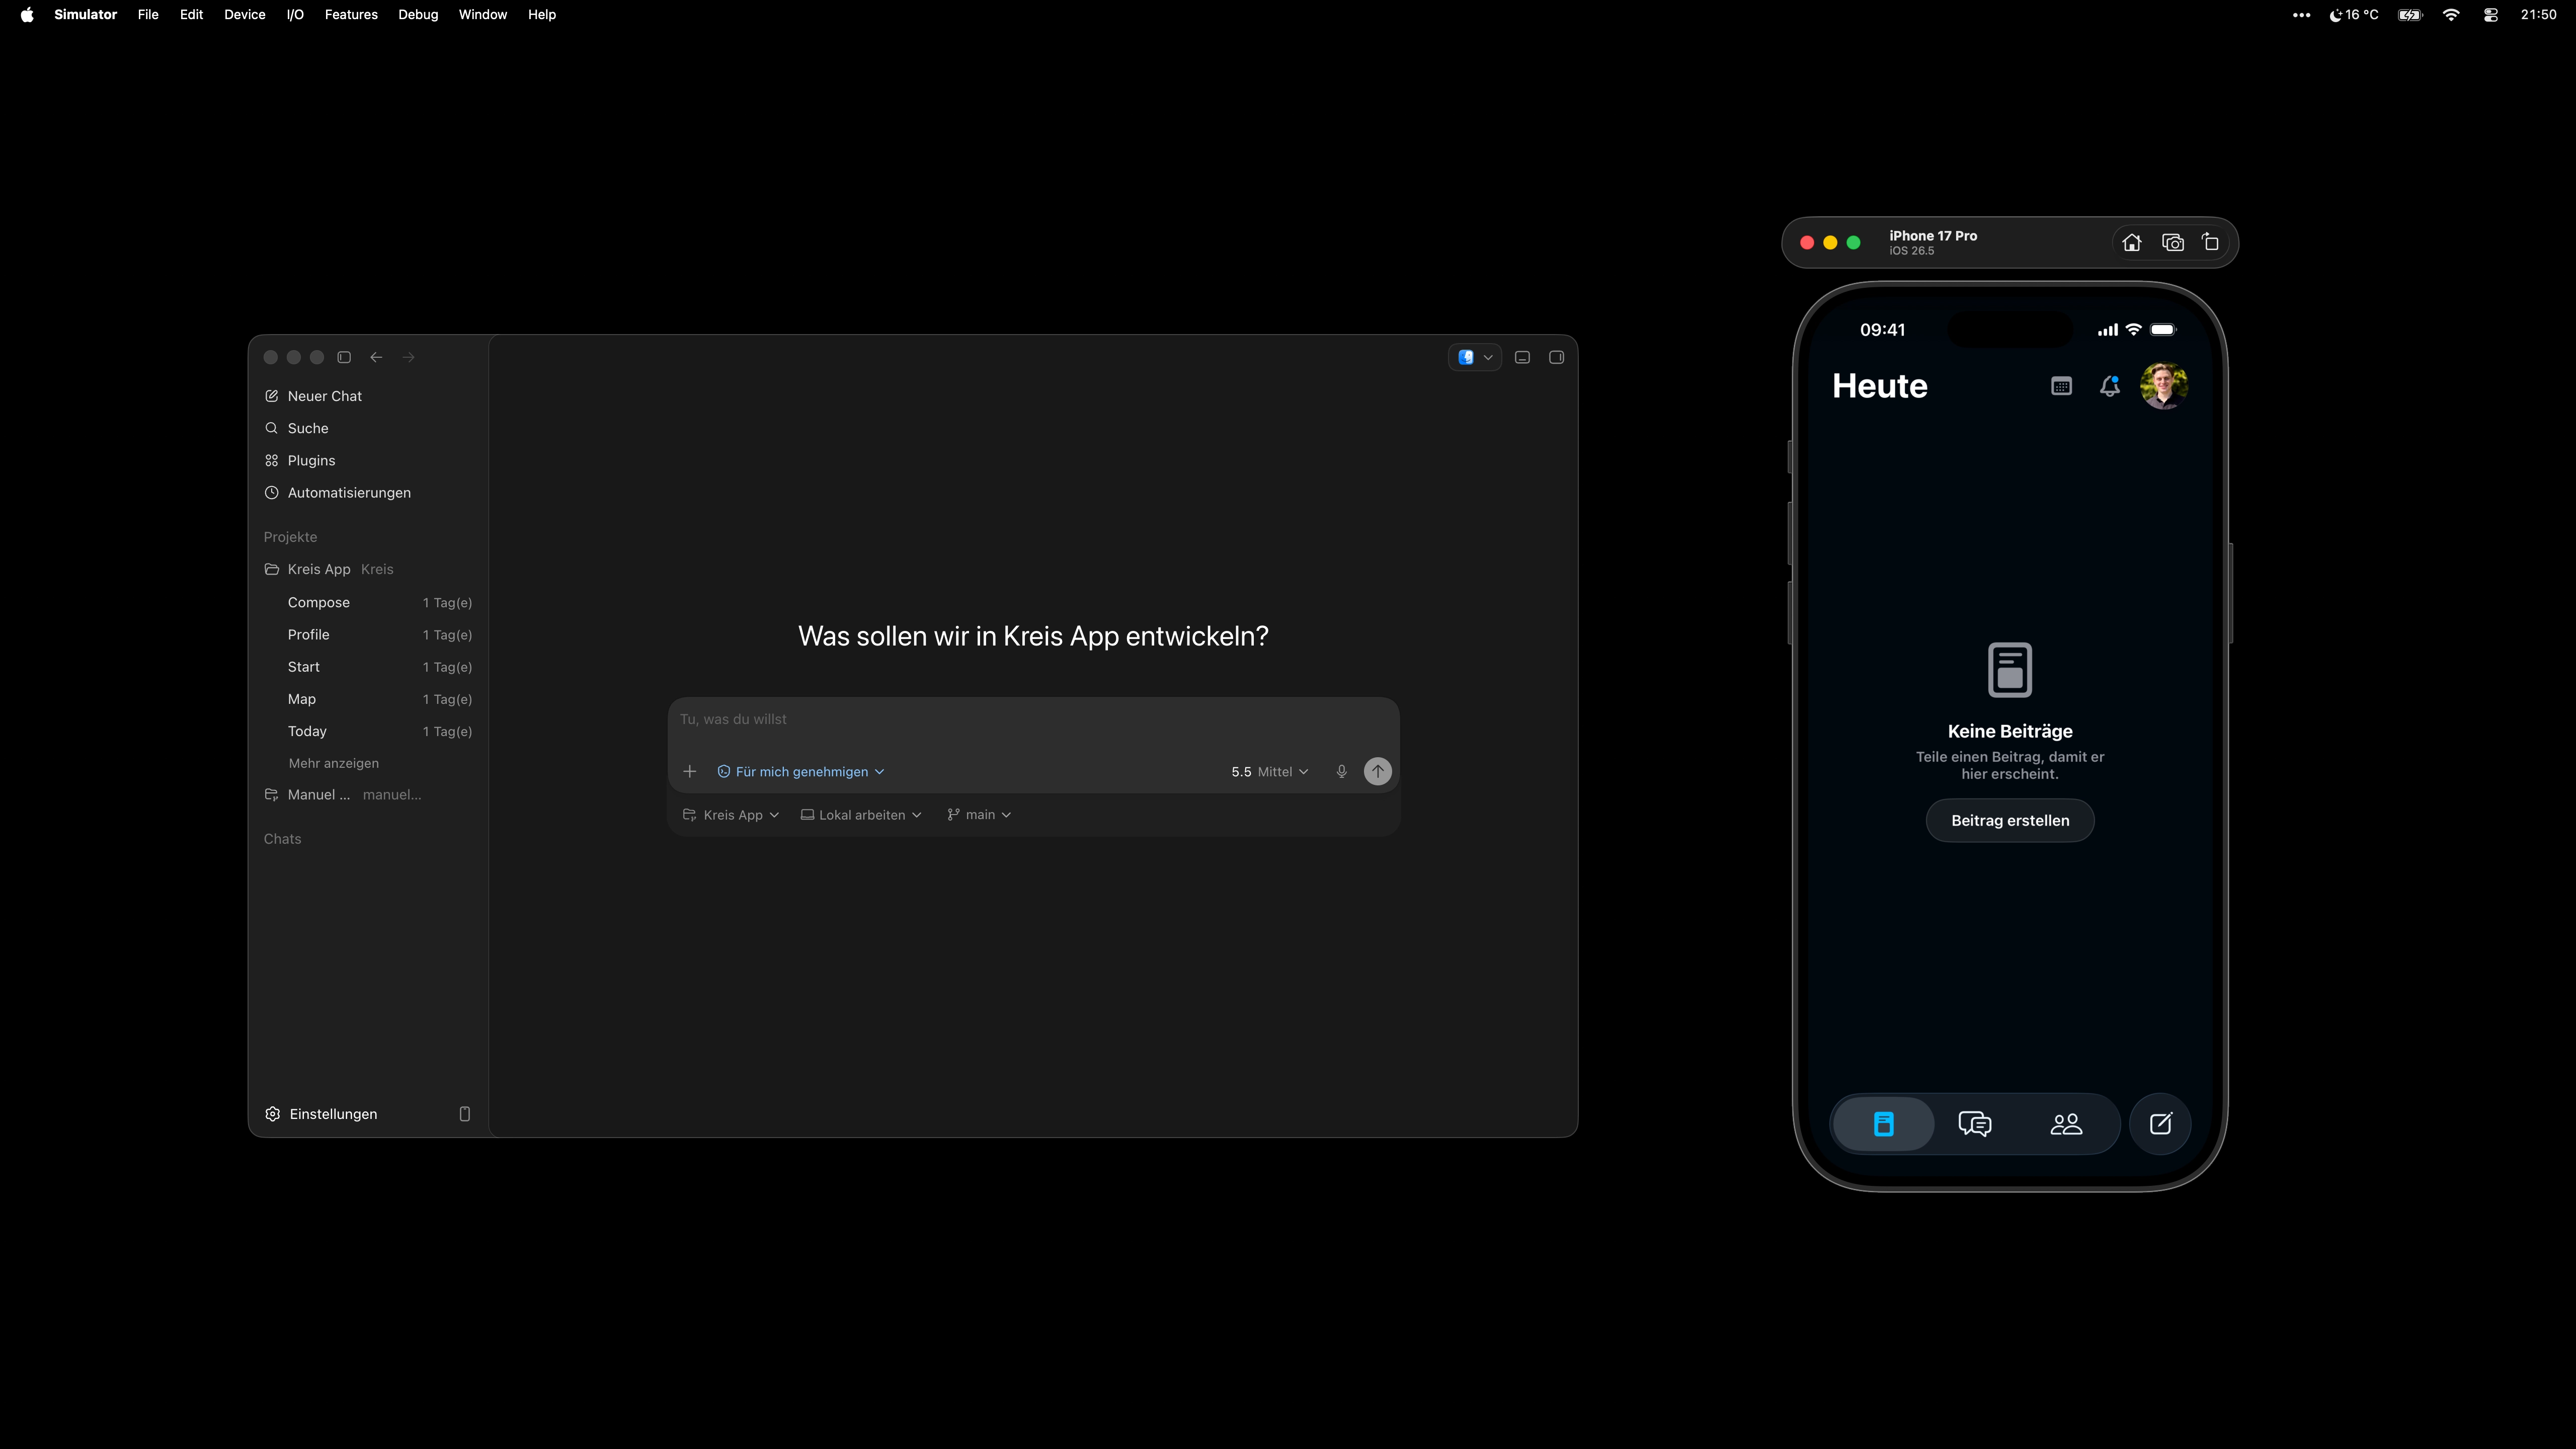
Task: Toggle the bottom panel layout icon
Action: pyautogui.click(x=1522, y=357)
